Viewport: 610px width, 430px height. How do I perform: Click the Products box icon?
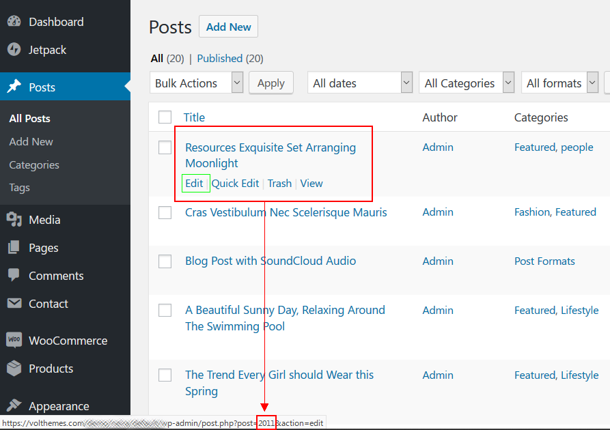[x=14, y=368]
